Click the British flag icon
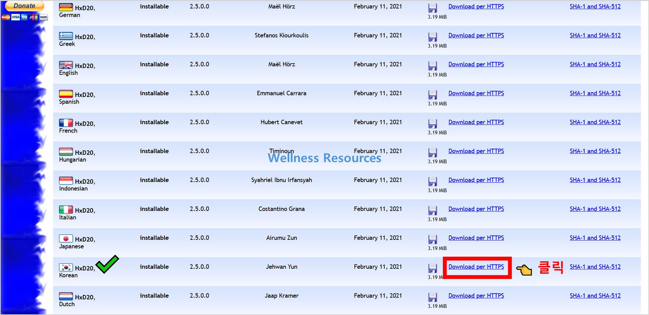Viewport: 649px width, 315px height. pyautogui.click(x=66, y=65)
